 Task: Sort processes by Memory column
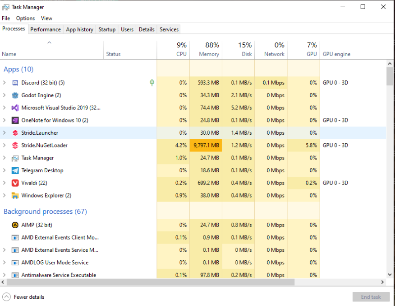click(206, 50)
